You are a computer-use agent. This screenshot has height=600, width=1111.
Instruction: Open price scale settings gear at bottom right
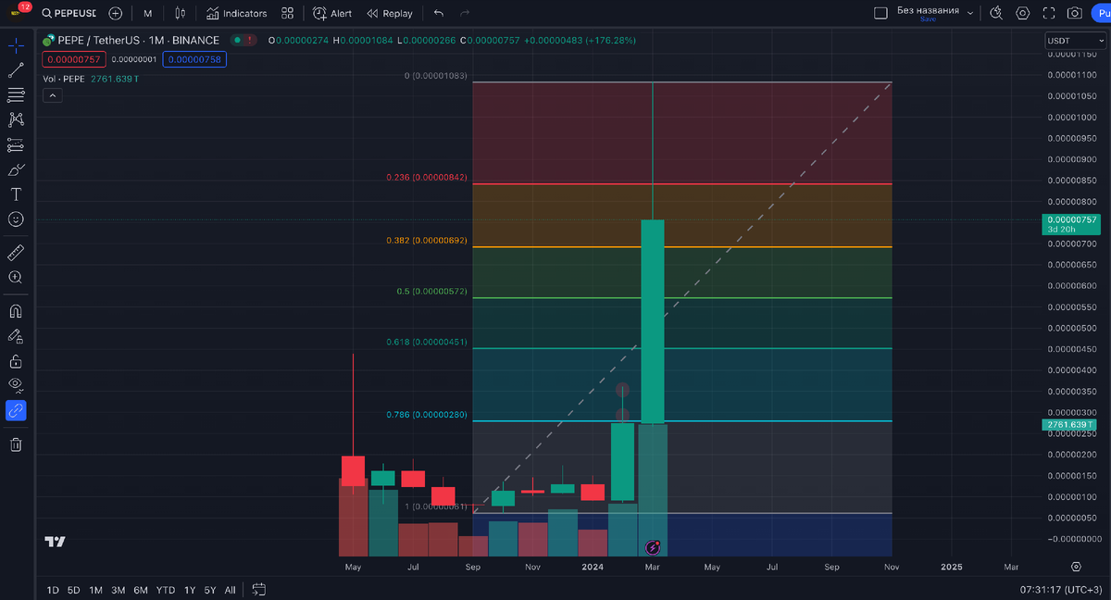point(1076,566)
